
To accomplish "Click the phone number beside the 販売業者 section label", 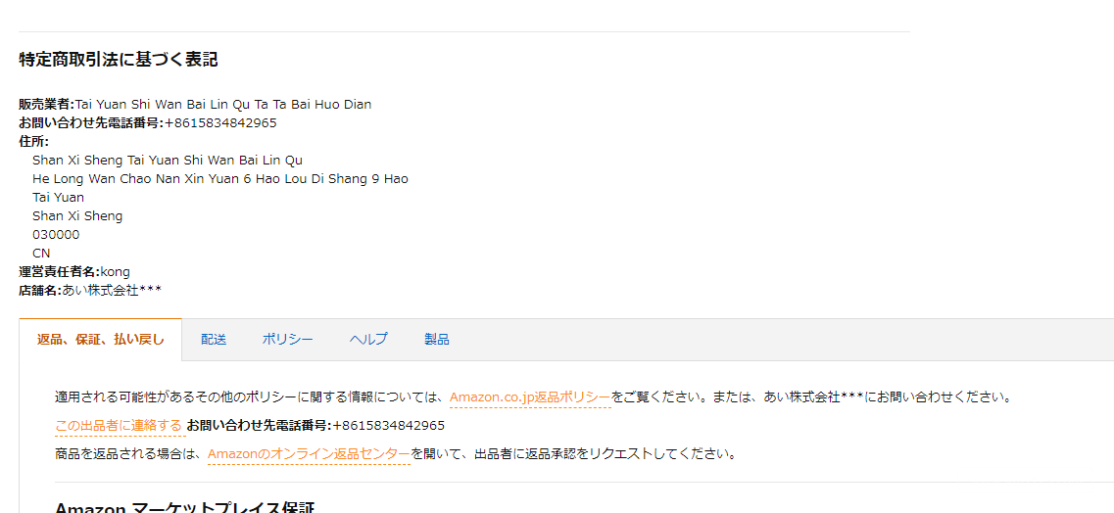I will pyautogui.click(x=220, y=123).
